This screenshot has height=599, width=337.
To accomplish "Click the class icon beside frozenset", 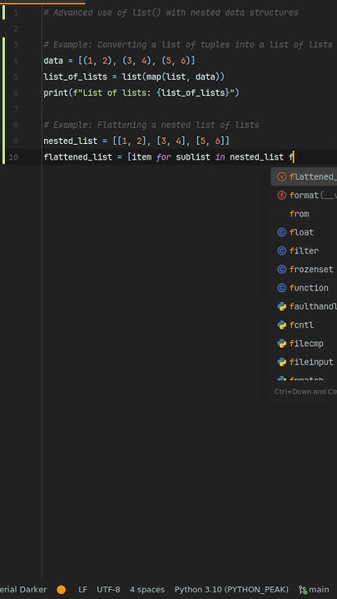I will click(281, 270).
